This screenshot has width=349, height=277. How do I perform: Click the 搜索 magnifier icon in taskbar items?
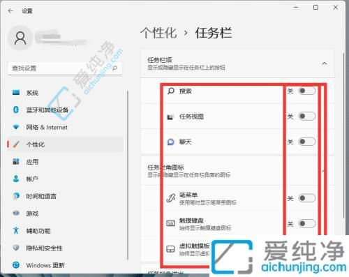coord(171,91)
